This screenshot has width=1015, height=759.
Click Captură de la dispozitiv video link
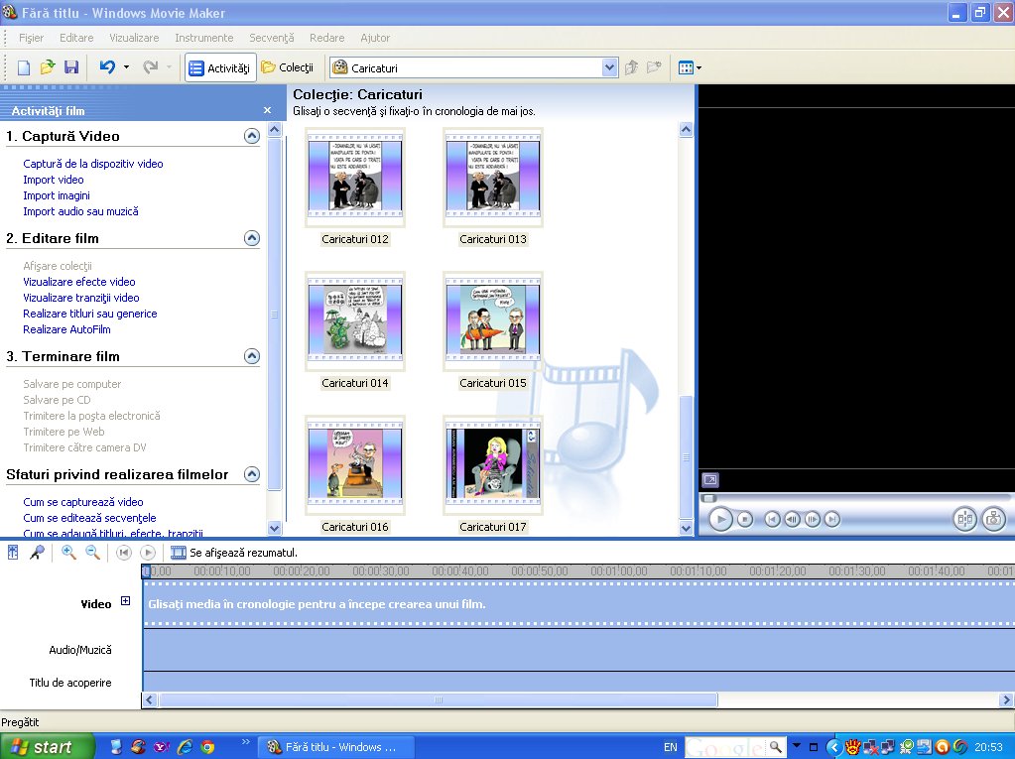(x=93, y=164)
